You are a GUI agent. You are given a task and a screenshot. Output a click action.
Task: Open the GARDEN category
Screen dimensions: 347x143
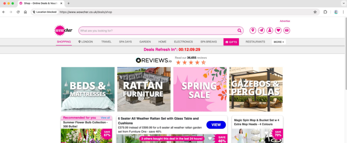point(145,42)
